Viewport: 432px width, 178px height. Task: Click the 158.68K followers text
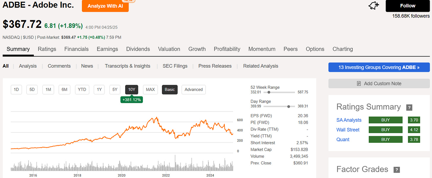pos(411,16)
